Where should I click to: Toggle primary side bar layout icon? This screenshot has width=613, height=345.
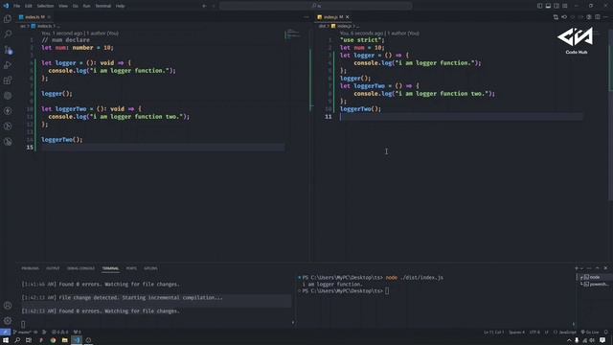coord(539,6)
